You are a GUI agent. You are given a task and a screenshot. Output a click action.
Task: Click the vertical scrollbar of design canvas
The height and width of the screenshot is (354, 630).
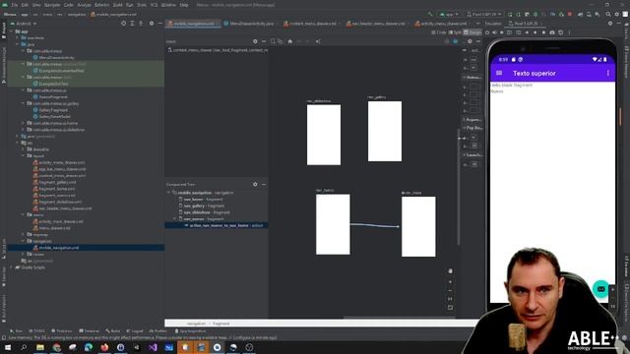[458, 187]
